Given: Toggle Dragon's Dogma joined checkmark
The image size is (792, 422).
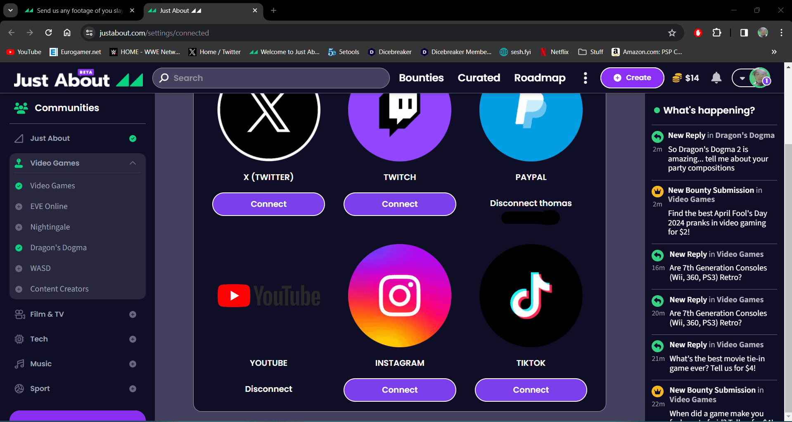Looking at the screenshot, I should coord(19,248).
